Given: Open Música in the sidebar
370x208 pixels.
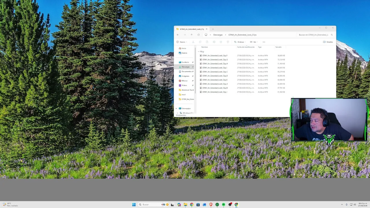Looking at the screenshot, I should (184, 81).
